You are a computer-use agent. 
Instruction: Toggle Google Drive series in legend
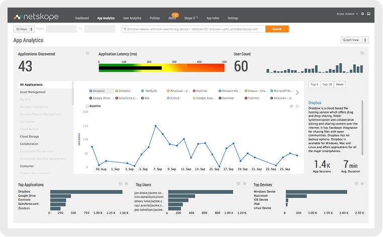[x=100, y=98]
